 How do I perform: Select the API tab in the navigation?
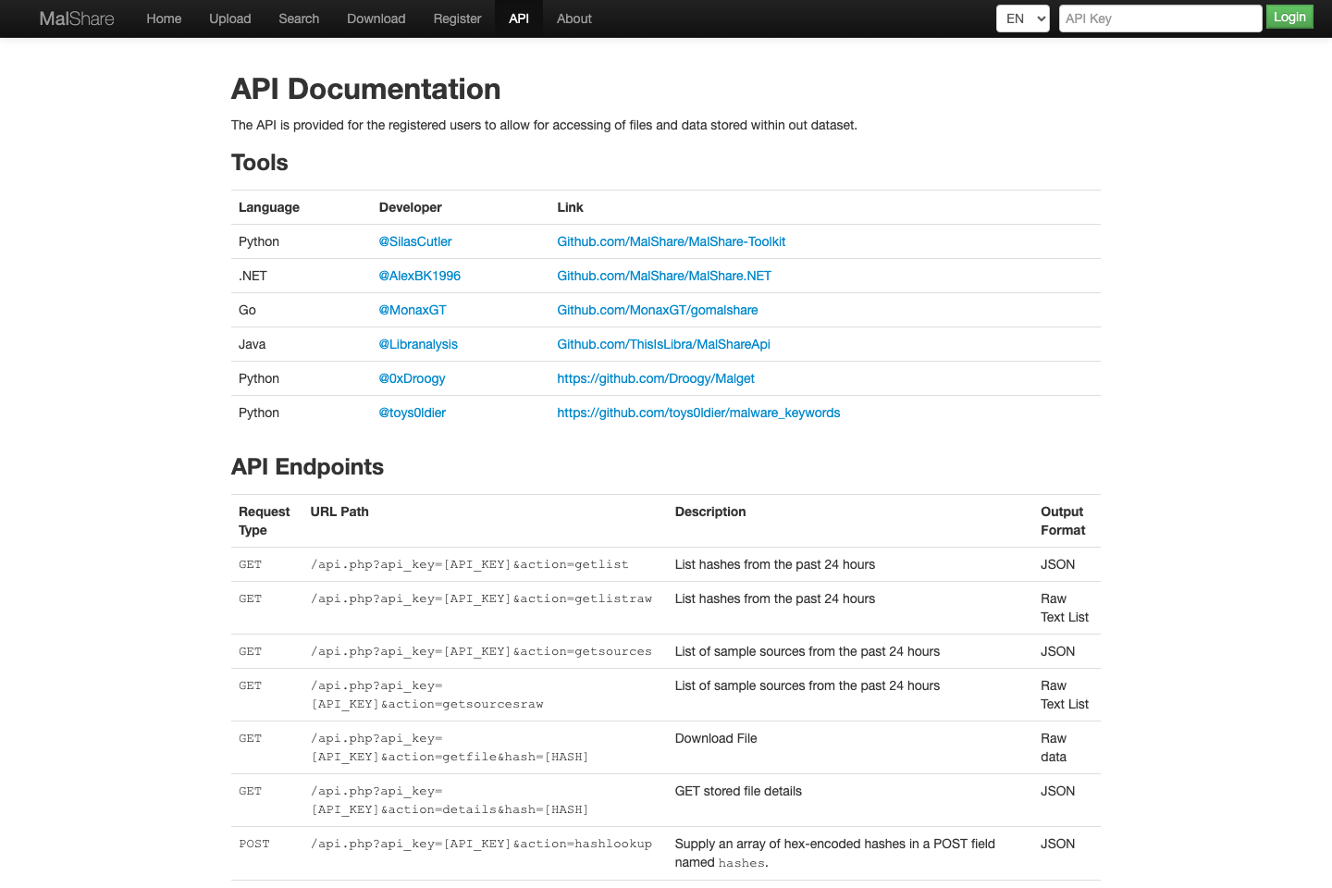point(519,18)
